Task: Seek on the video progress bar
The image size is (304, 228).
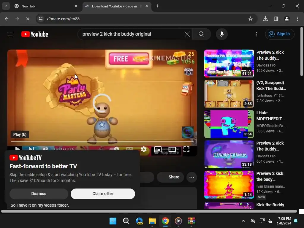Action: point(102,142)
